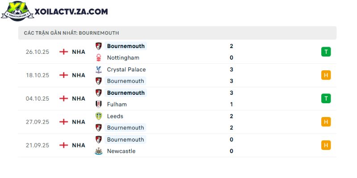
Task: Click the Newcastle club crest
Action: pos(99,151)
